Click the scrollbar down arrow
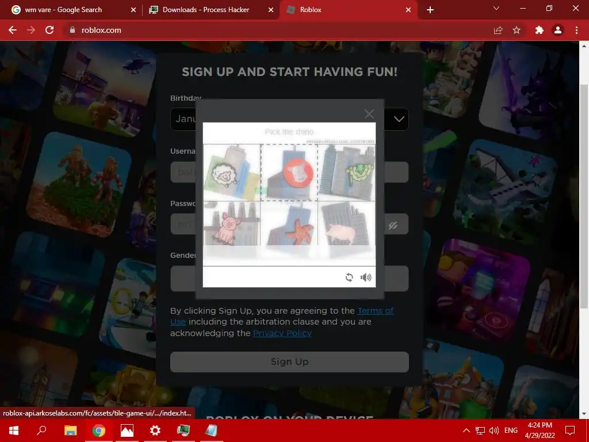Viewport: 589px width, 442px height. click(x=584, y=414)
